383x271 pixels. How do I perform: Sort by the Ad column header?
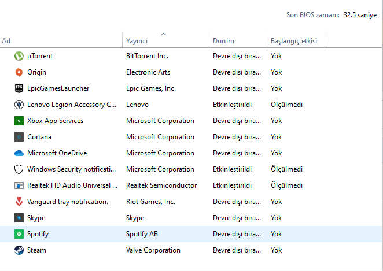point(6,40)
